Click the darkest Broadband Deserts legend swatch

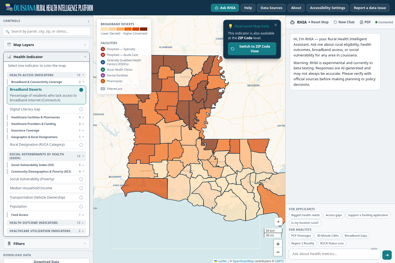point(143,29)
